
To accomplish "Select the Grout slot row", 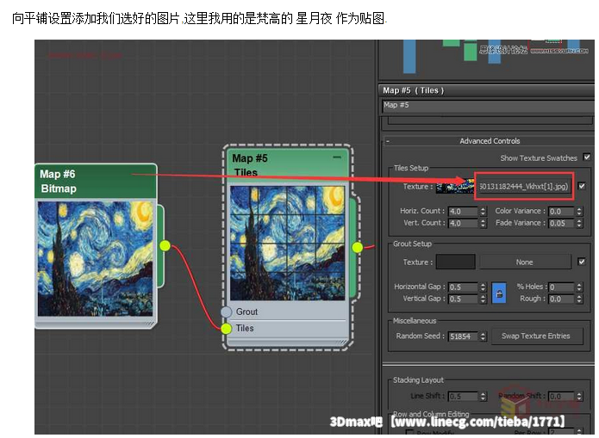I will click(x=286, y=312).
